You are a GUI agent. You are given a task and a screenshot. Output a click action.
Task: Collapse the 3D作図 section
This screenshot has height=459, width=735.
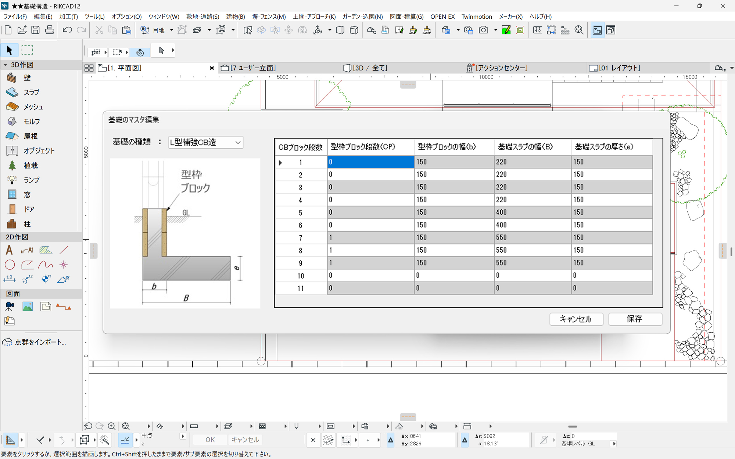tap(6, 65)
